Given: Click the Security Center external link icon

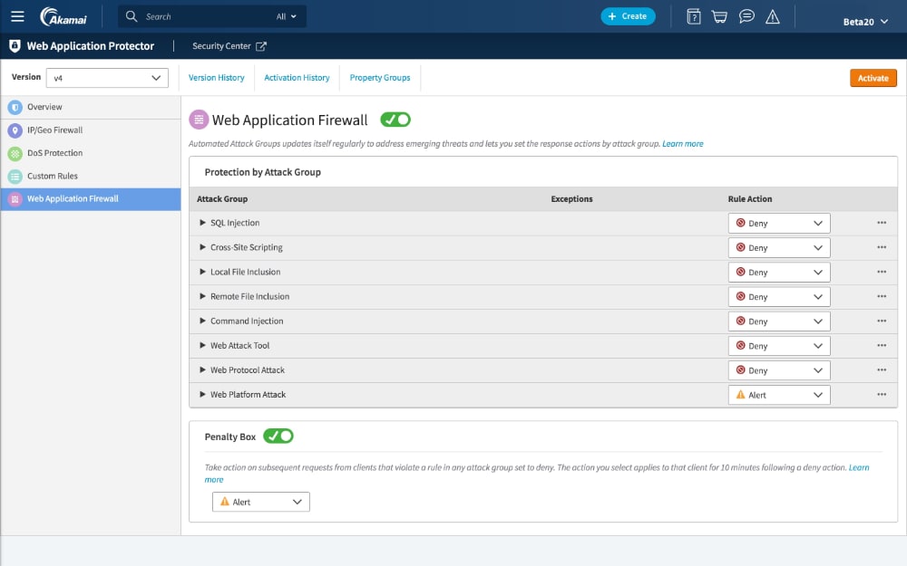Looking at the screenshot, I should [x=261, y=46].
